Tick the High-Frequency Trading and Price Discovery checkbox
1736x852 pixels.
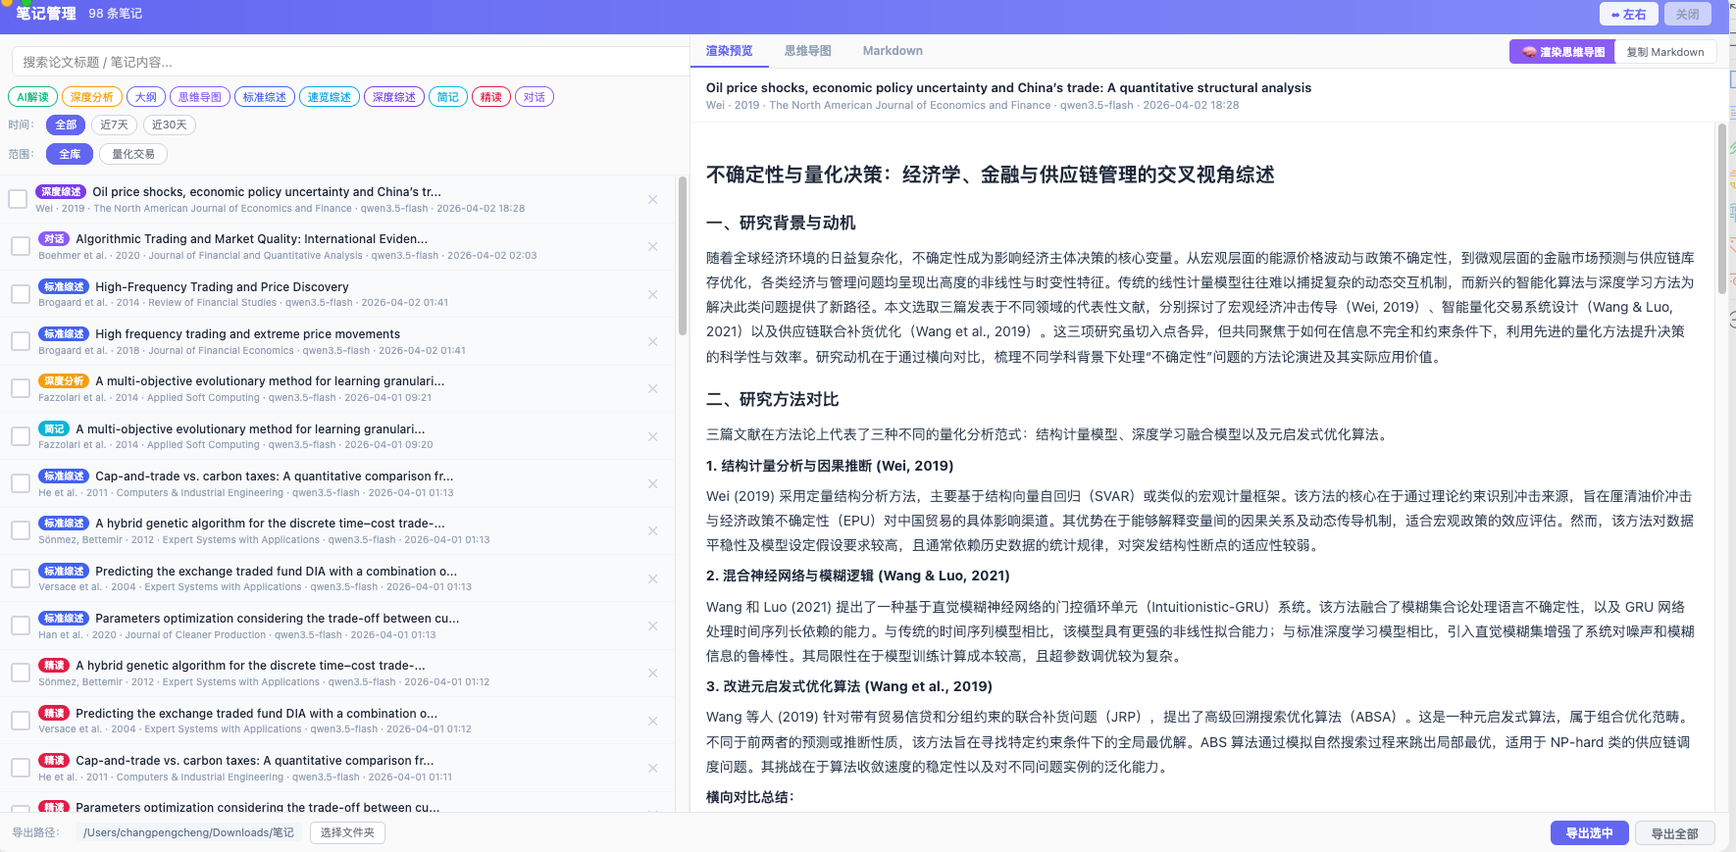pos(20,294)
